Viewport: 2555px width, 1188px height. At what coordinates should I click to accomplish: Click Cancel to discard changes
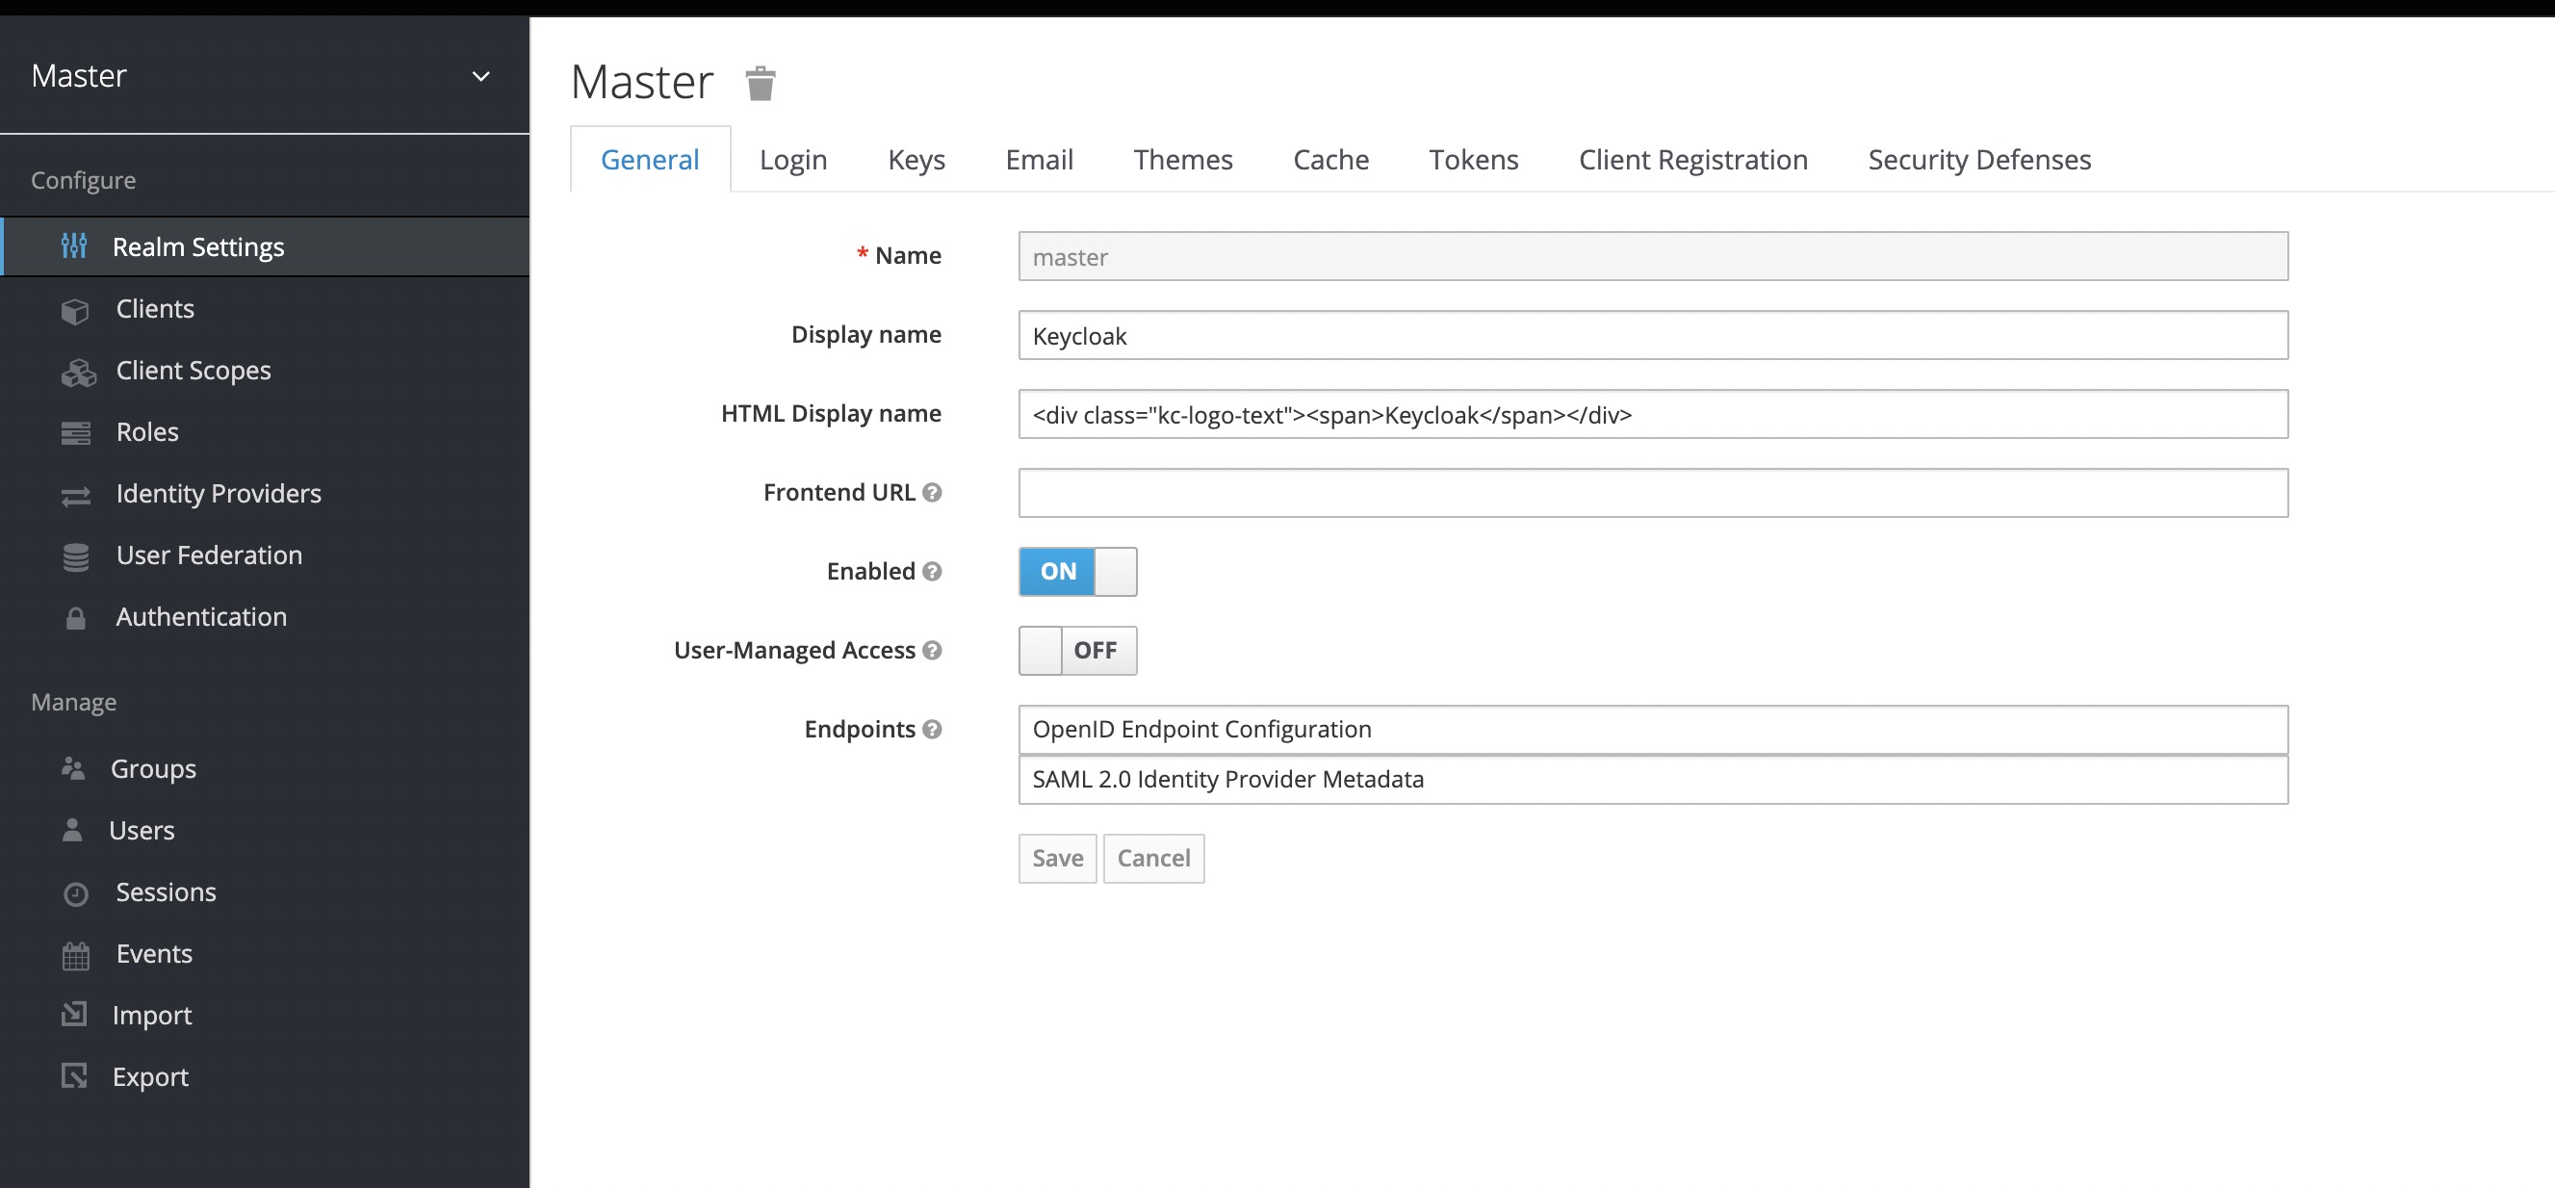[x=1153, y=857]
